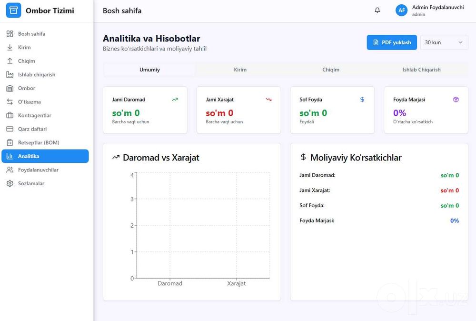Click the trending-up icon on Jami Daromad card
The width and height of the screenshot is (476, 321).
point(175,100)
